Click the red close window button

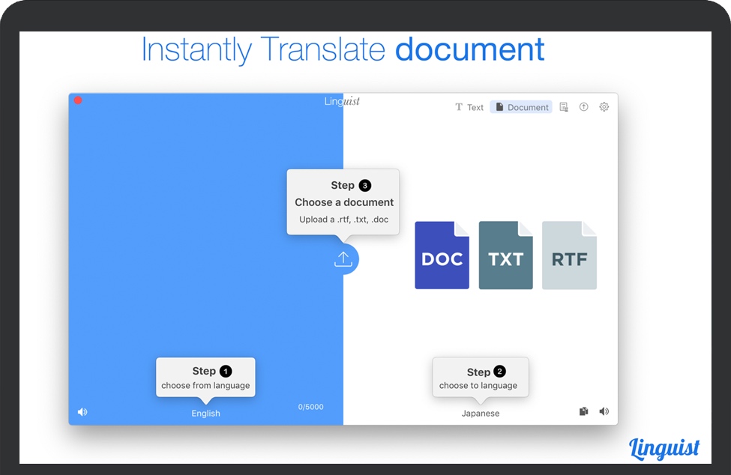click(78, 100)
